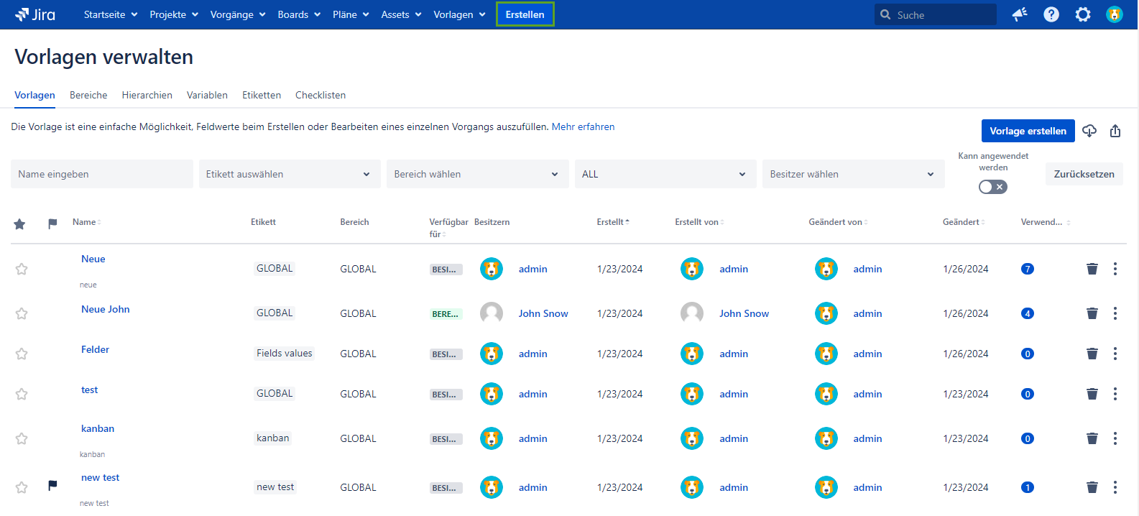The height and width of the screenshot is (516, 1139).
Task: Click the 'Vorlage erstellen' button
Action: [x=1028, y=131]
